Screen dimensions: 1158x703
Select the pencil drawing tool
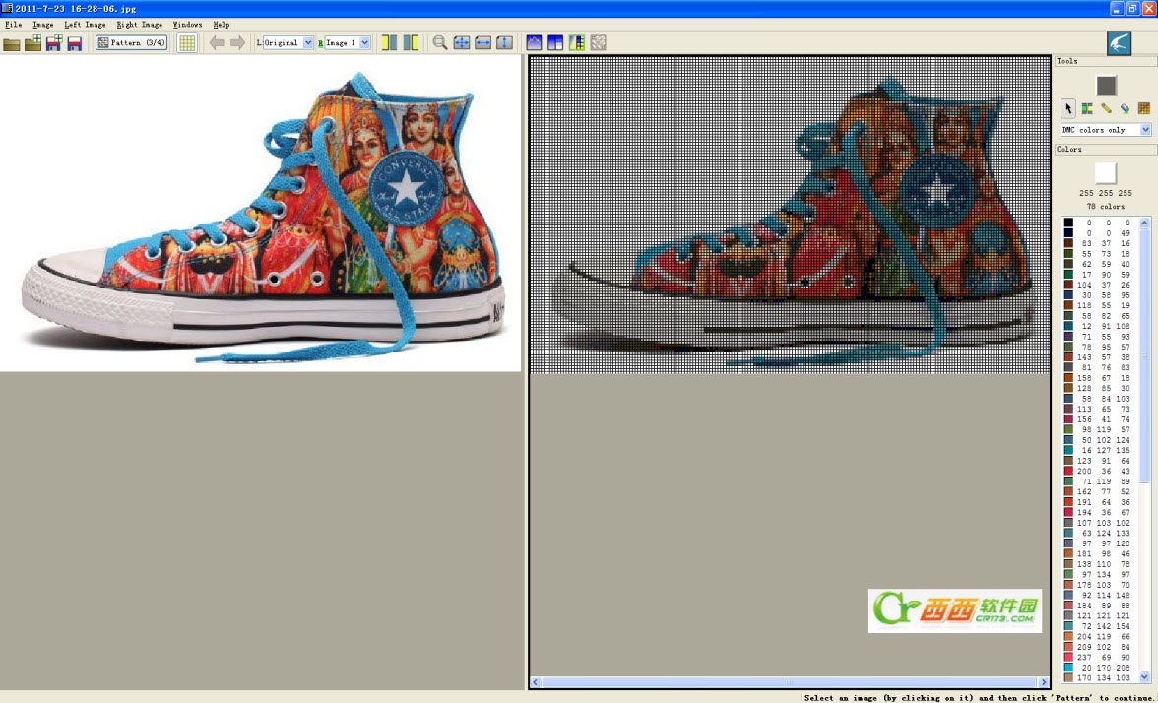tap(1106, 108)
